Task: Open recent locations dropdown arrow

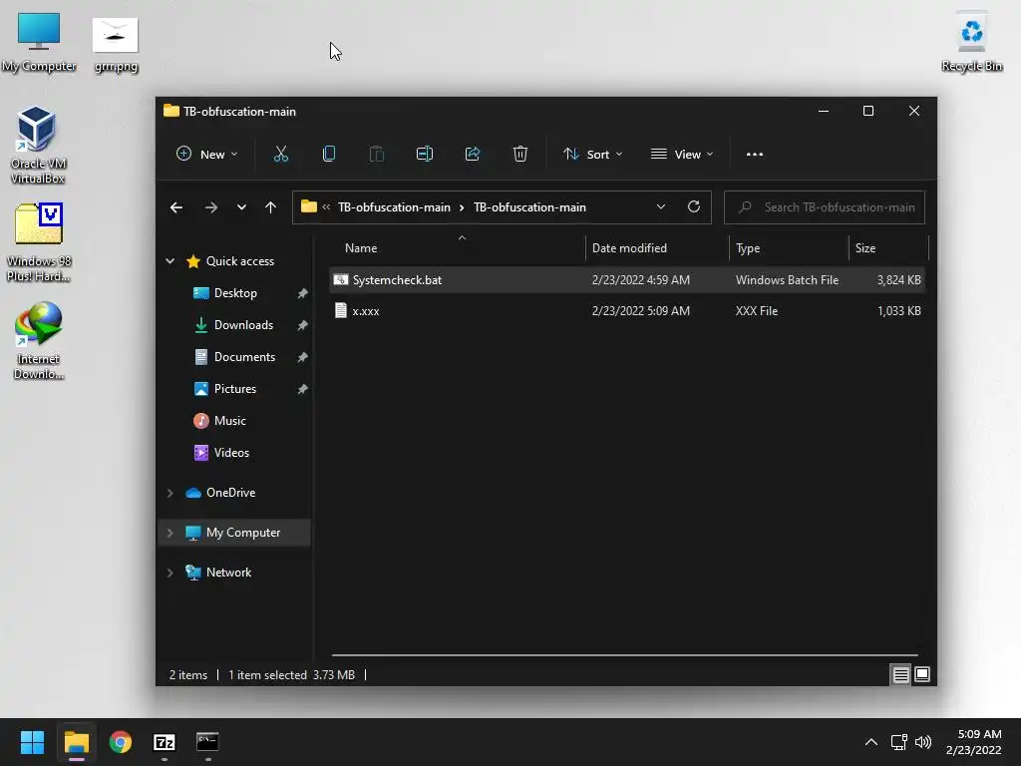Action: click(241, 207)
